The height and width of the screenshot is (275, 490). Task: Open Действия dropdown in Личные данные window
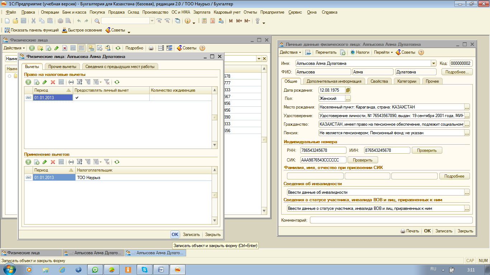click(290, 52)
